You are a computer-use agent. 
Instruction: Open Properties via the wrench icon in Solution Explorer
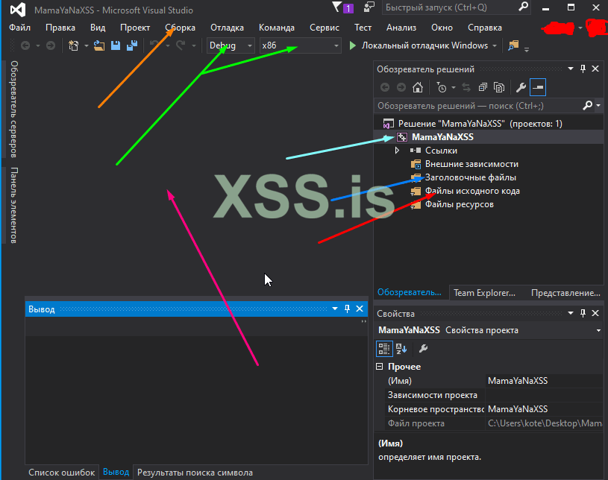(x=521, y=87)
